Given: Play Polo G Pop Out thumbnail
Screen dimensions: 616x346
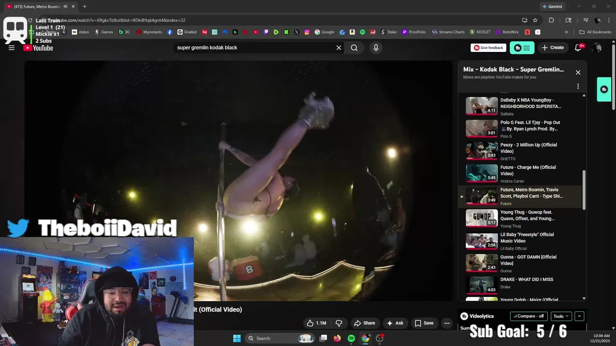Looking at the screenshot, I should [482, 128].
